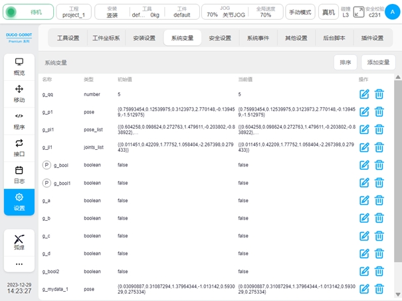Viewport: 402px width, 301px height.
Task: Open the 程序 program page
Action: (19, 120)
